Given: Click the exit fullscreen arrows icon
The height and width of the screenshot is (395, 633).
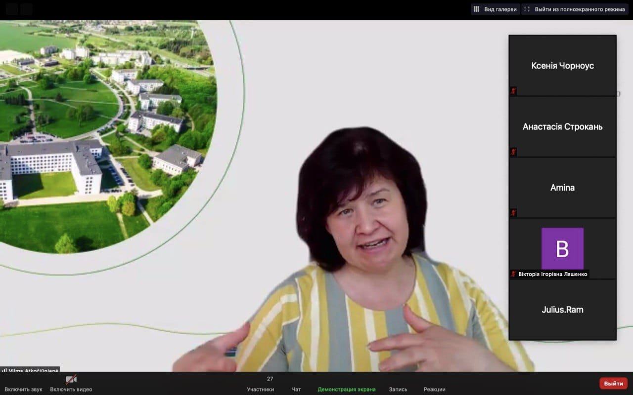Looking at the screenshot, I should tap(527, 9).
